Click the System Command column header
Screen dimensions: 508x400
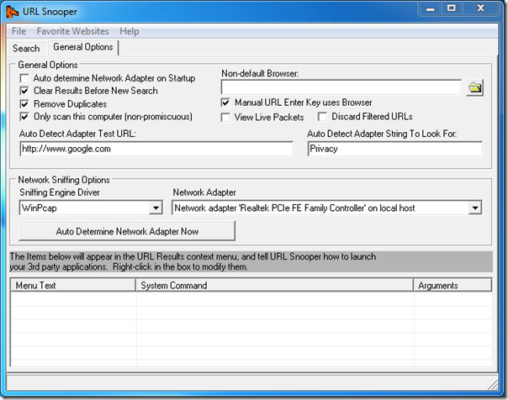[275, 286]
